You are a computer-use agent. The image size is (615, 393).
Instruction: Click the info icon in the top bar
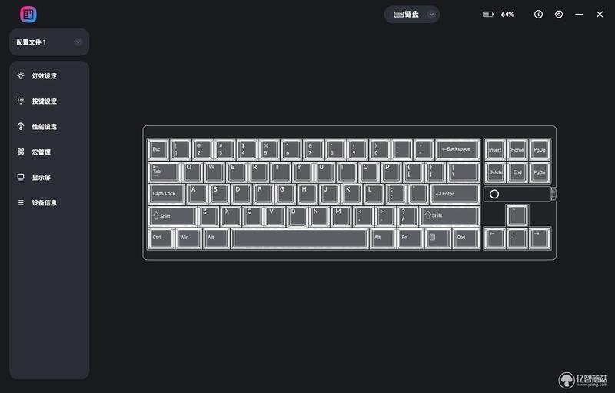(x=539, y=15)
